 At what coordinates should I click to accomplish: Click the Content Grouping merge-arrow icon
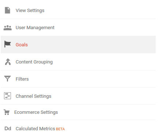click(8, 62)
